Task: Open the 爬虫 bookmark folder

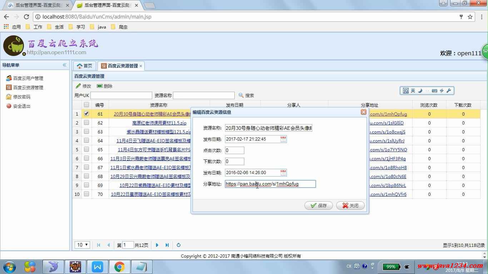Action: (119, 27)
